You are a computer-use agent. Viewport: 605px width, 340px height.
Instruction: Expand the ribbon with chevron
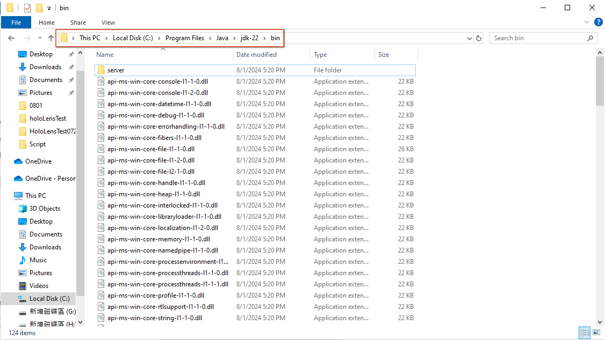[x=587, y=23]
